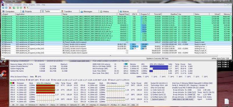This screenshot has width=233, height=107.
Task: Sort by the CPU % column header
Action: point(135,14)
